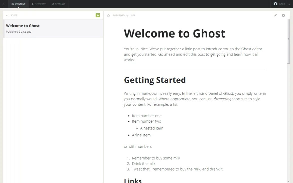
Task: Open the Ghost menu icon at top-left
Action: [4, 4]
